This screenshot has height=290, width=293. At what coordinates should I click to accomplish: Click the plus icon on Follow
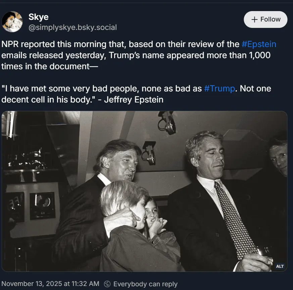(254, 19)
